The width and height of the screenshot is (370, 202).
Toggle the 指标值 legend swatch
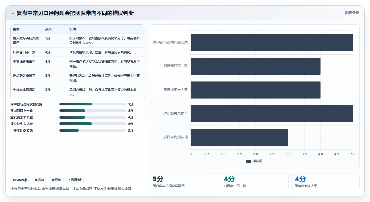click(x=249, y=161)
